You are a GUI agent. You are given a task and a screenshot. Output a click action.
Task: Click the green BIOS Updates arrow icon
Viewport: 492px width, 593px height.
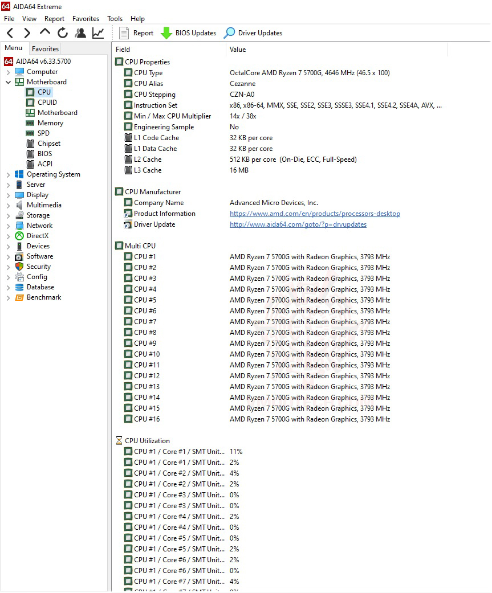[166, 33]
